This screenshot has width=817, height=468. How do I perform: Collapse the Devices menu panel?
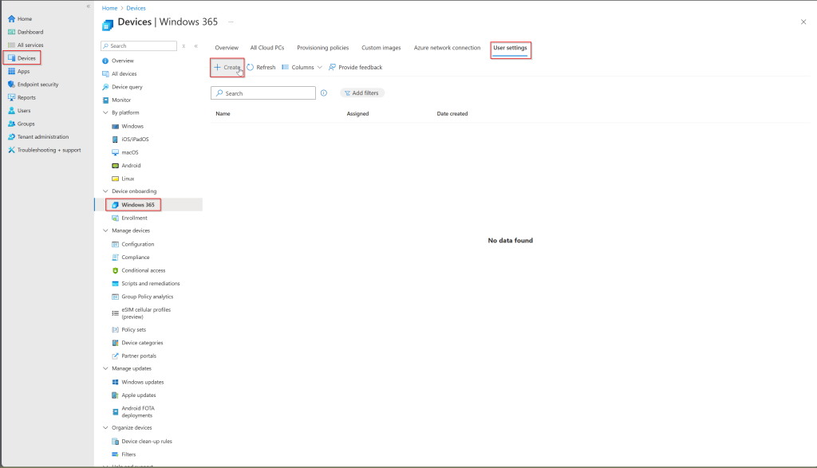pos(196,45)
